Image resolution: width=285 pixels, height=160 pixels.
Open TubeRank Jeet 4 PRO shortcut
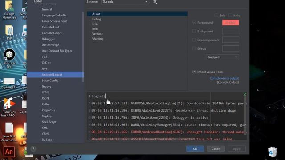click(9, 108)
